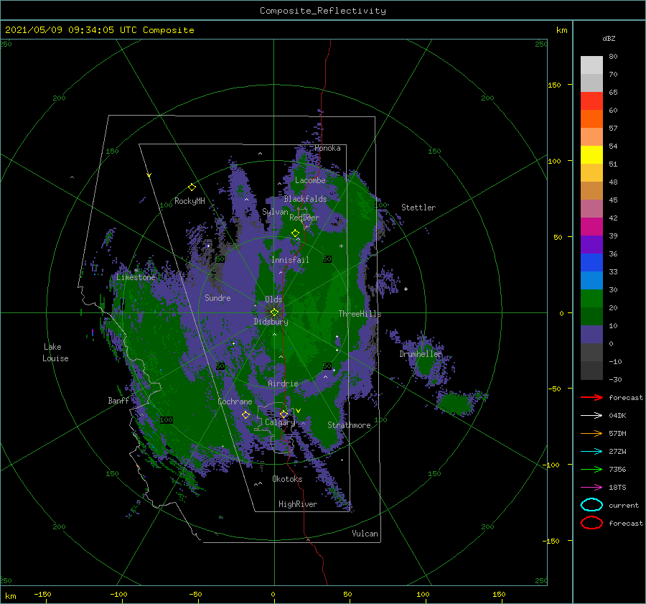
Task: Click the Didsbury city label
Action: point(271,322)
